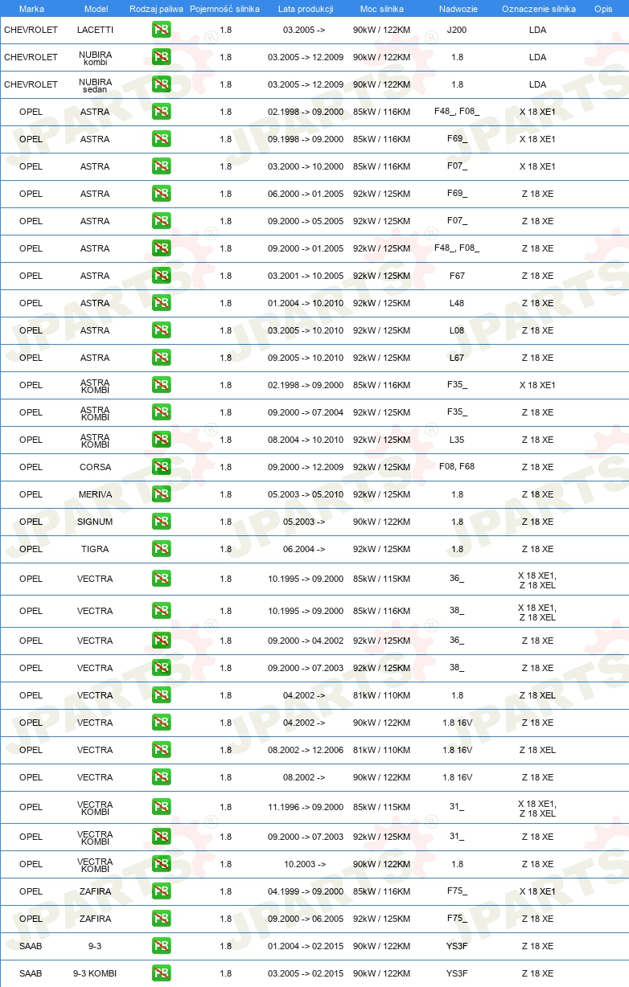The image size is (629, 987).
Task: Click the Rodzaj paliwa column header
Action: tap(156, 9)
